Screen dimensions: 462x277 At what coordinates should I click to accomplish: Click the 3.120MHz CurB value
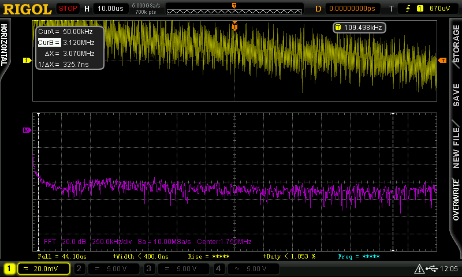[x=79, y=42]
